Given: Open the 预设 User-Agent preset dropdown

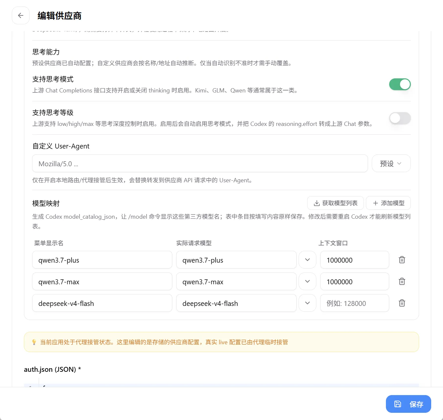Looking at the screenshot, I should coord(391,164).
